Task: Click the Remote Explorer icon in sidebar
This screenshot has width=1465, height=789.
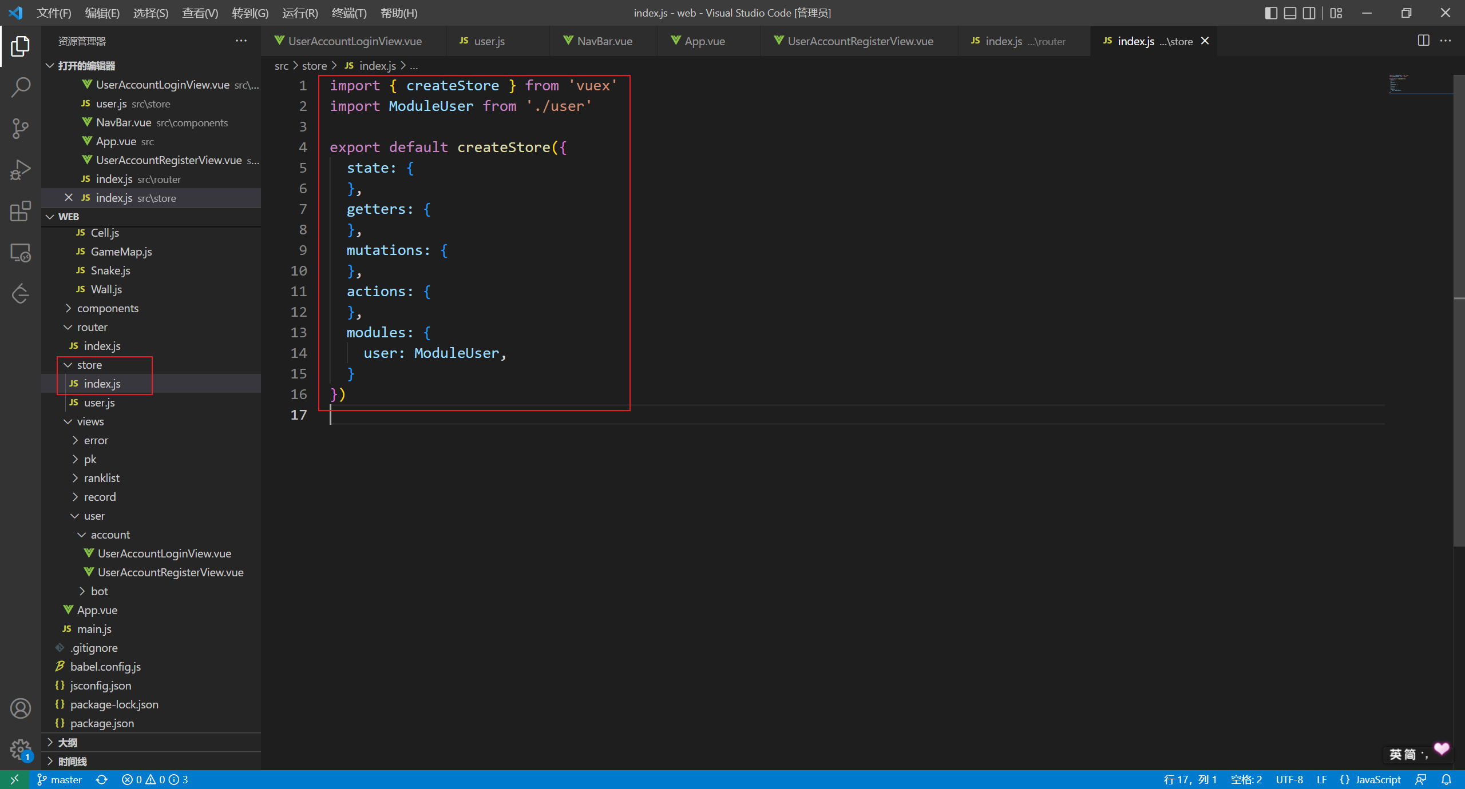Action: (21, 254)
